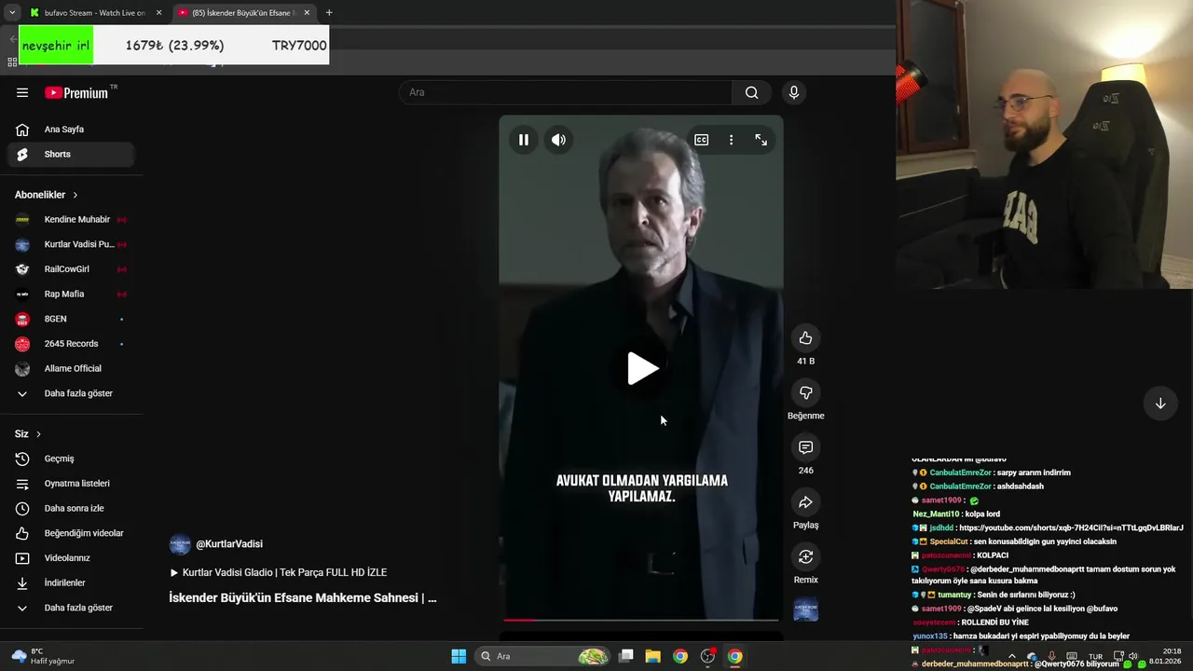The image size is (1193, 671).
Task: Click the search magnifier button
Action: coord(751,92)
